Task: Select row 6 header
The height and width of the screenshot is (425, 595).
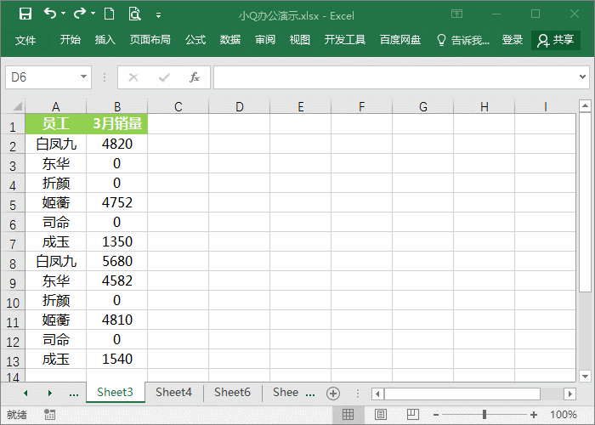Action: [x=13, y=224]
